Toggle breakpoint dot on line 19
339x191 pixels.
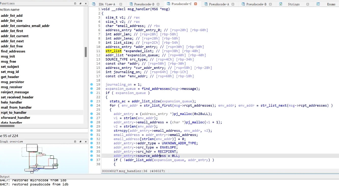[92, 84]
